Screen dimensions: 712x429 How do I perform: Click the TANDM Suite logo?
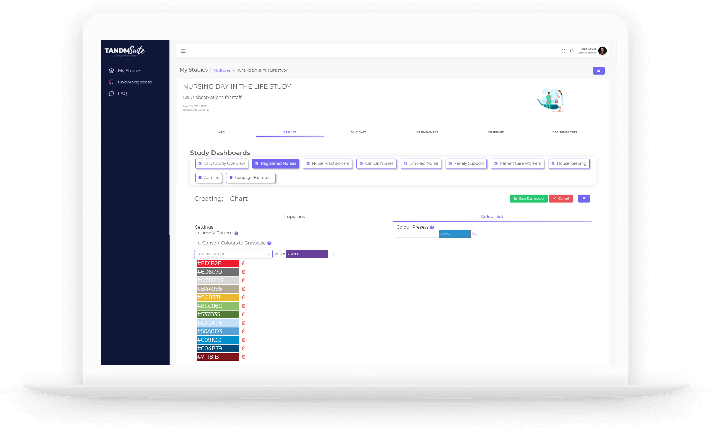tap(125, 51)
